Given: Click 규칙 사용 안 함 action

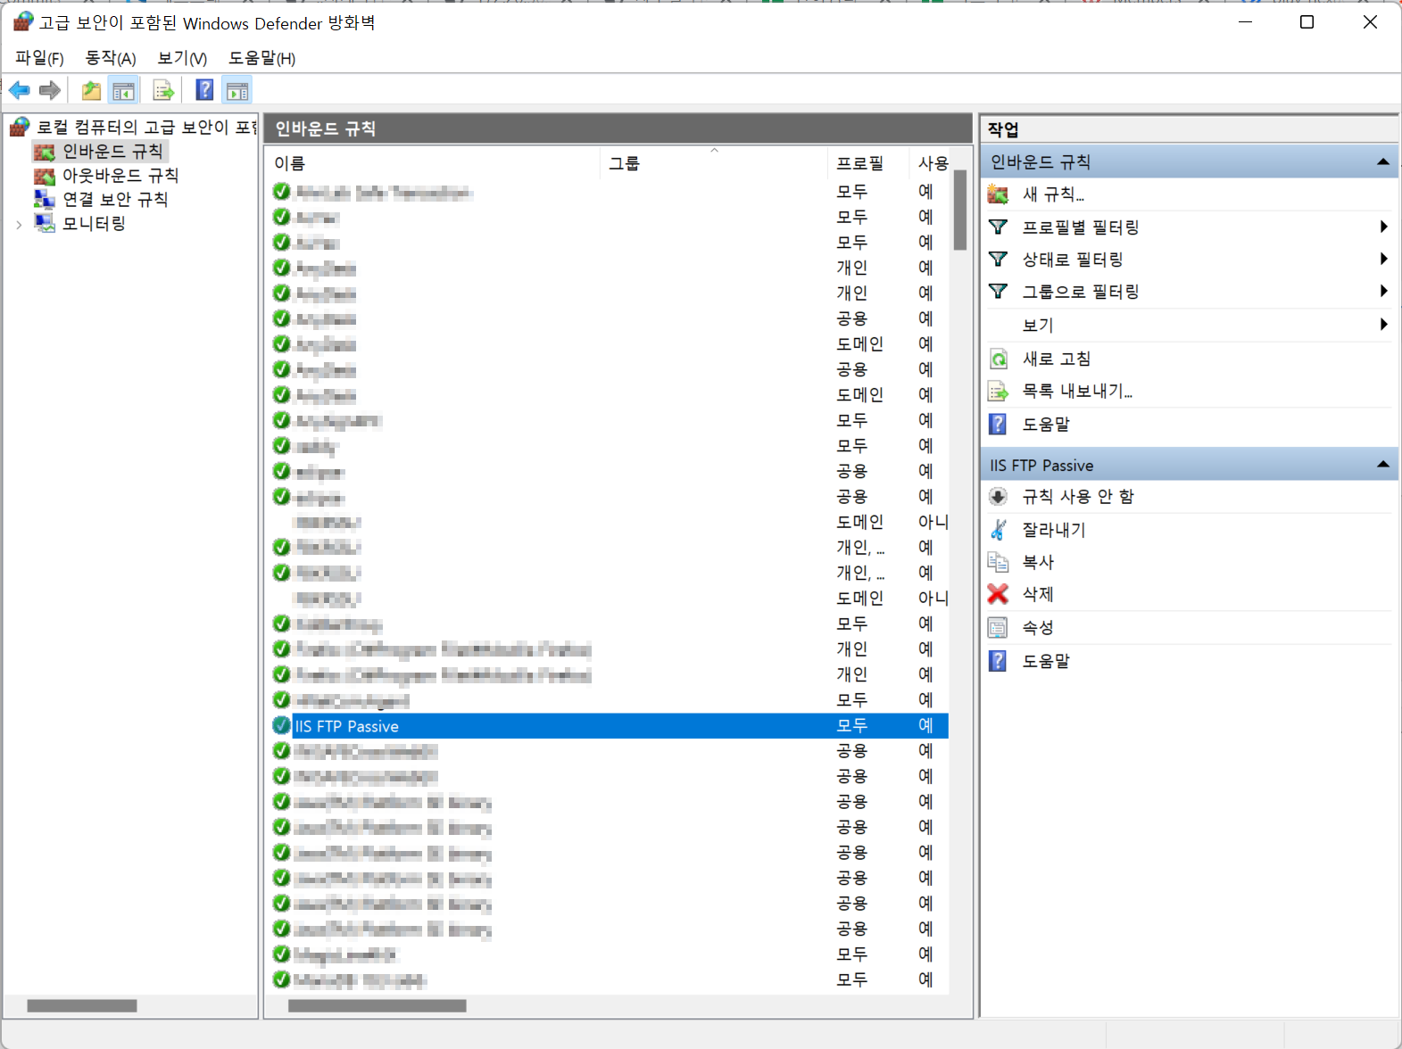Looking at the screenshot, I should 1078,496.
